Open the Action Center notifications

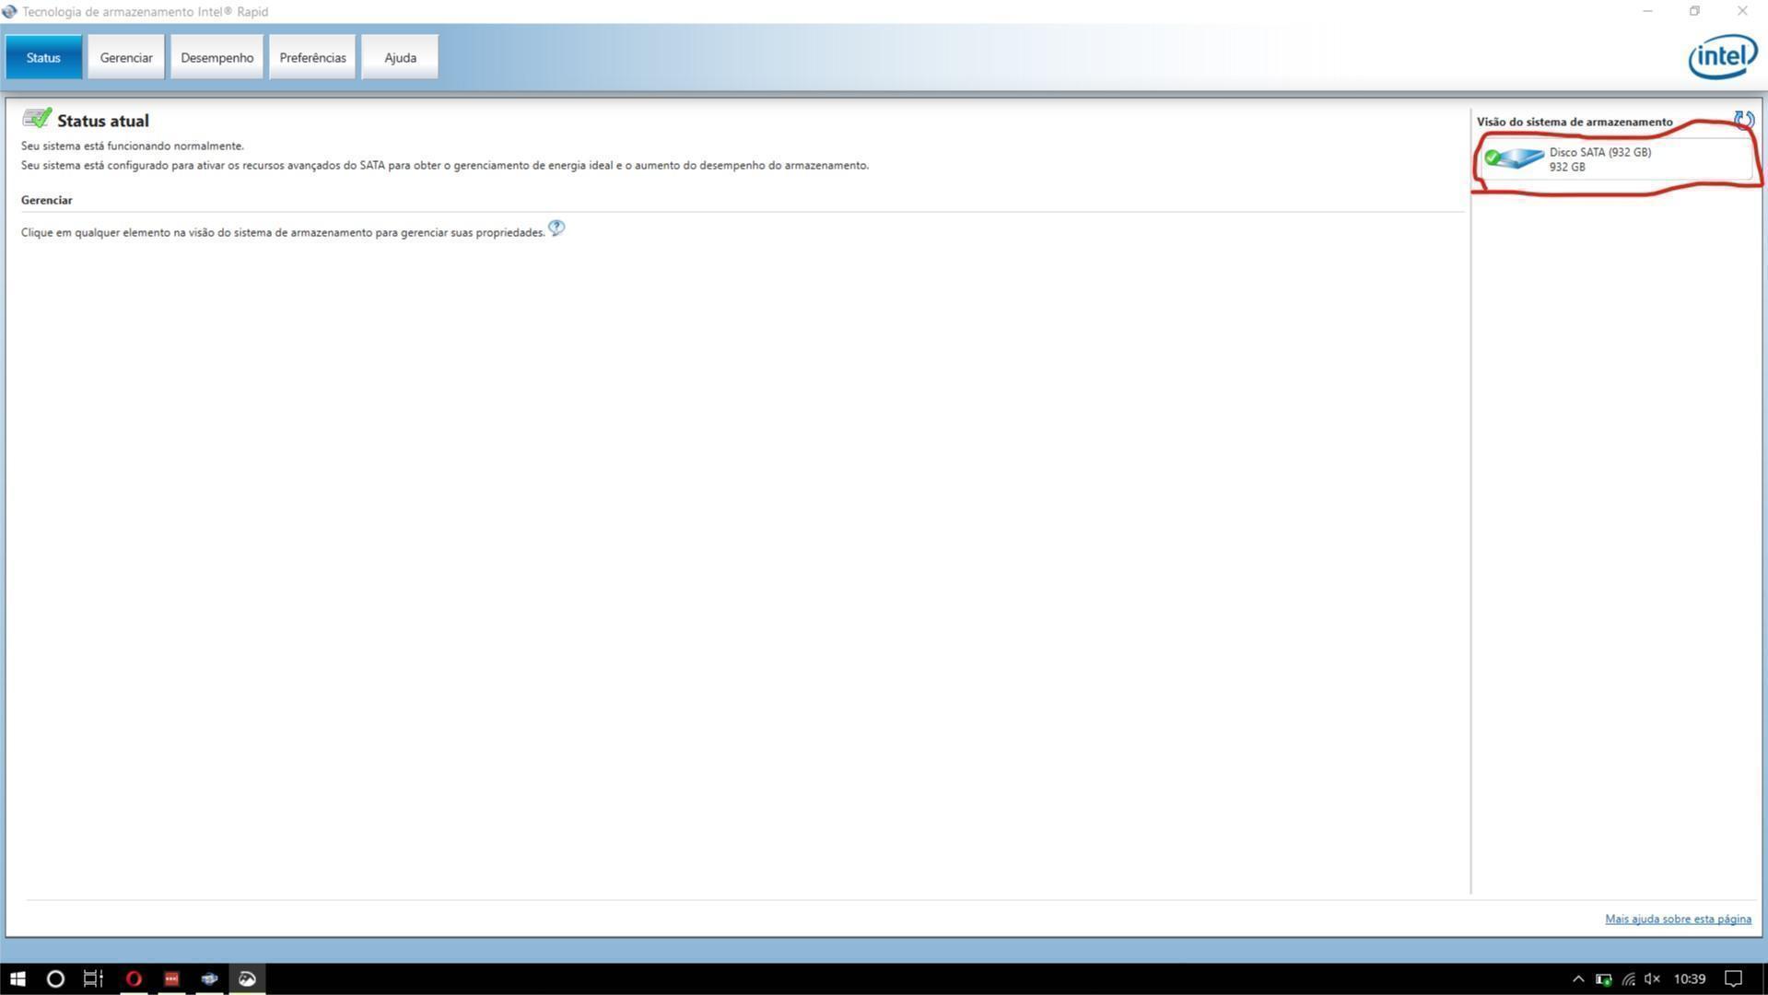1733,978
